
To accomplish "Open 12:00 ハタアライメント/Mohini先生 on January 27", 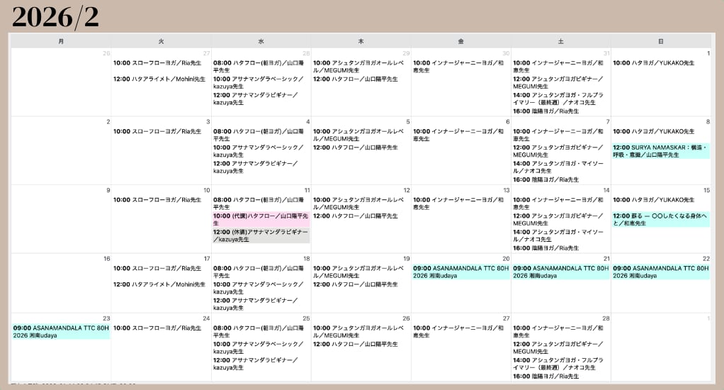I will (x=159, y=79).
